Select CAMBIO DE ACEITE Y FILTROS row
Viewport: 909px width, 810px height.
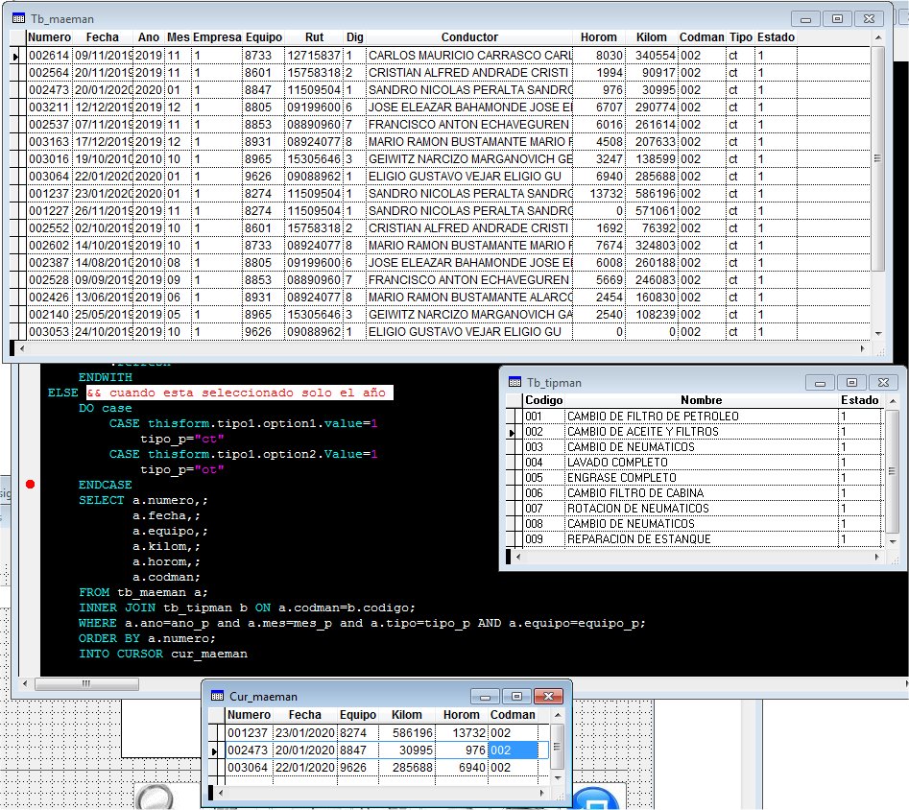pyautogui.click(x=702, y=431)
